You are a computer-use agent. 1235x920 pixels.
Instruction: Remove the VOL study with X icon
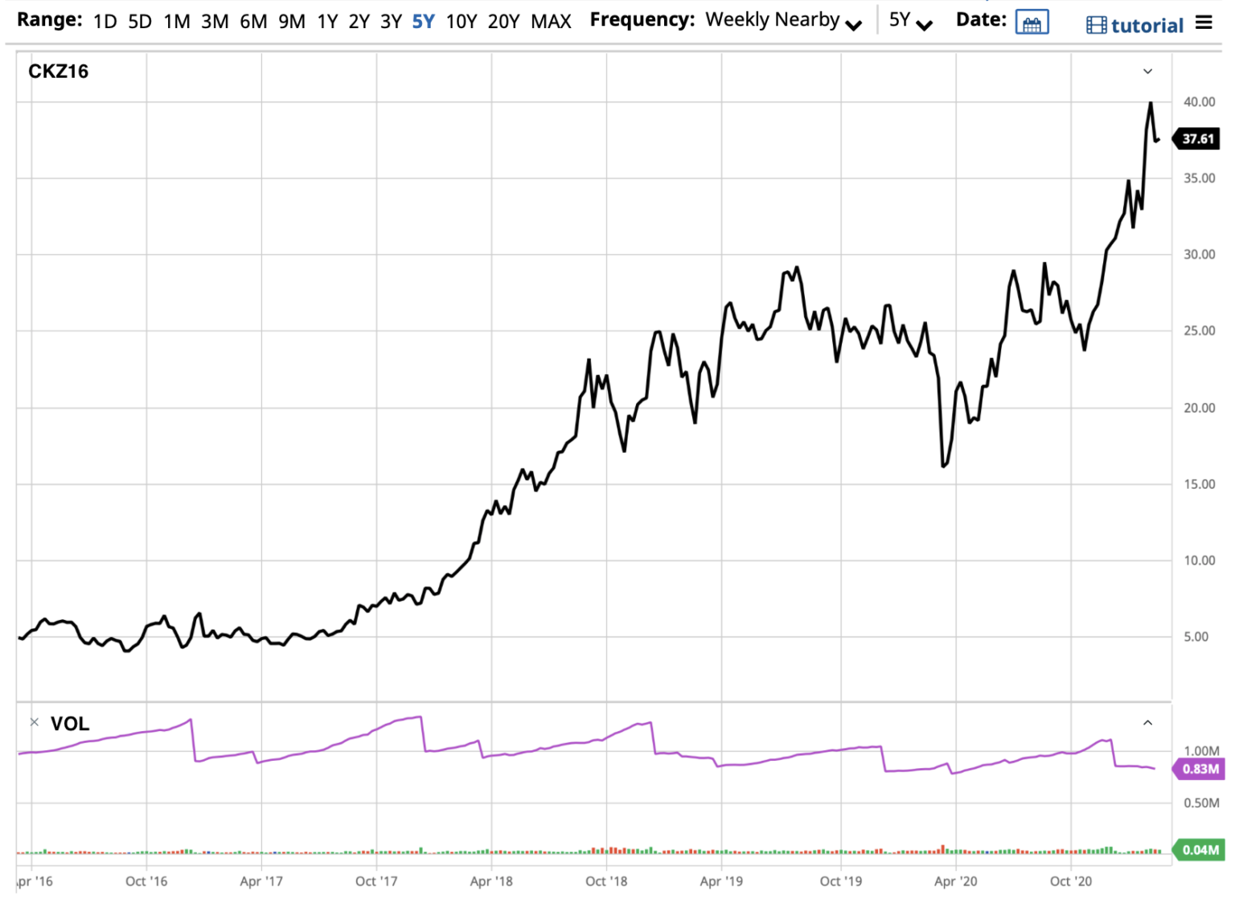tap(34, 722)
